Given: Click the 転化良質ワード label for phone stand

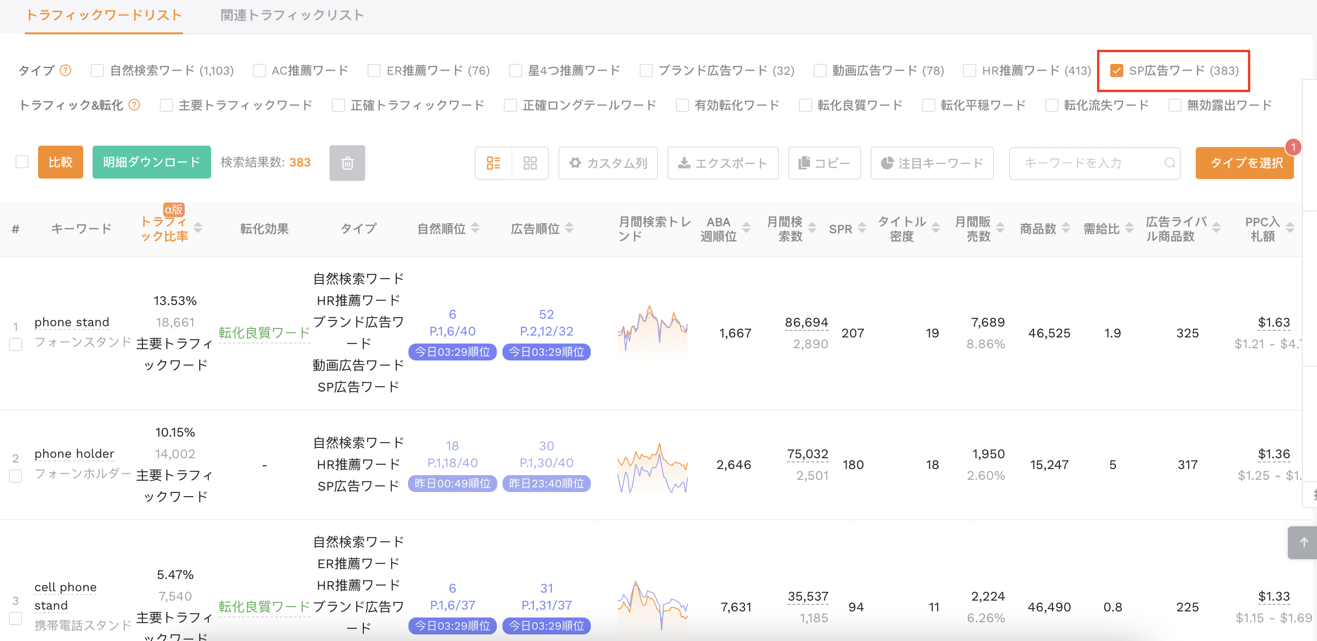Looking at the screenshot, I should point(264,333).
